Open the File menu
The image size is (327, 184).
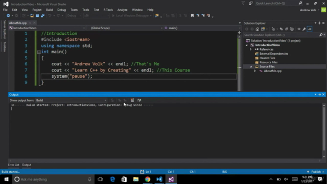(5, 10)
